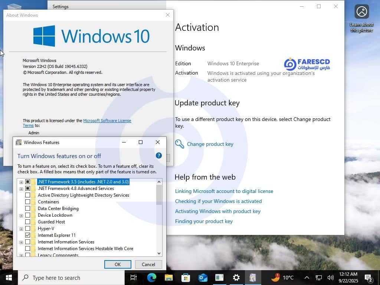380x285 pixels.
Task: Select the Device Lockdown row label
Action: click(55, 215)
